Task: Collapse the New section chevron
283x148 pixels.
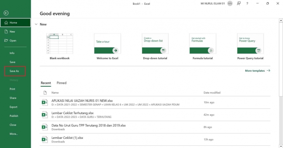Action: pyautogui.click(x=36, y=24)
